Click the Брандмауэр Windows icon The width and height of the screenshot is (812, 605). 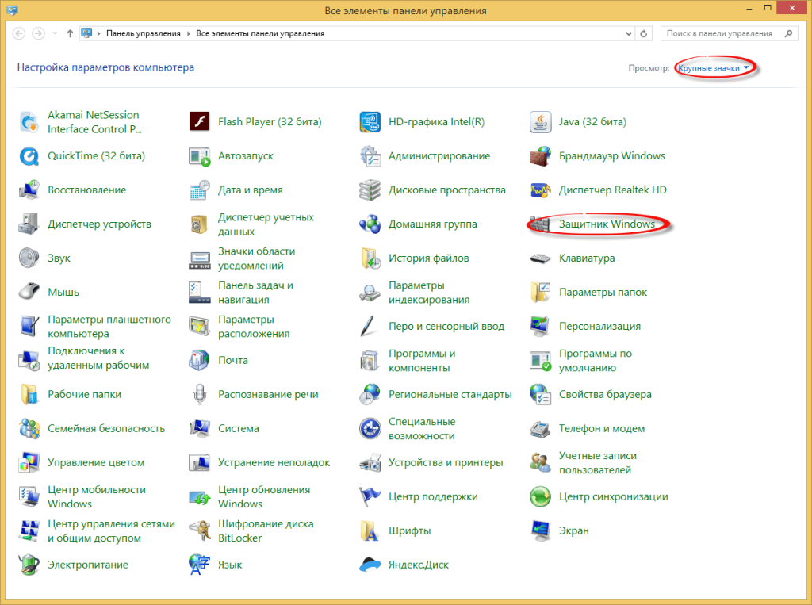pyautogui.click(x=540, y=156)
